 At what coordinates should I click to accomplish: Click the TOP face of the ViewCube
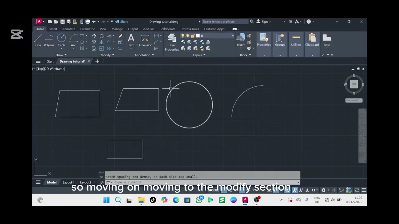(354, 84)
